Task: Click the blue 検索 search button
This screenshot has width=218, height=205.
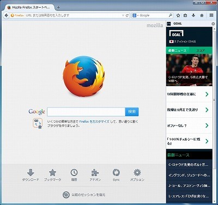Action: tap(132, 112)
